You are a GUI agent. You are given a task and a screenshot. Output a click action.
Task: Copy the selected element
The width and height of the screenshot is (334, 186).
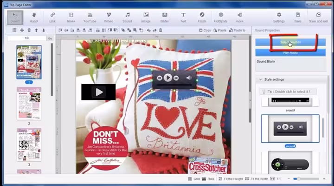[205, 31]
